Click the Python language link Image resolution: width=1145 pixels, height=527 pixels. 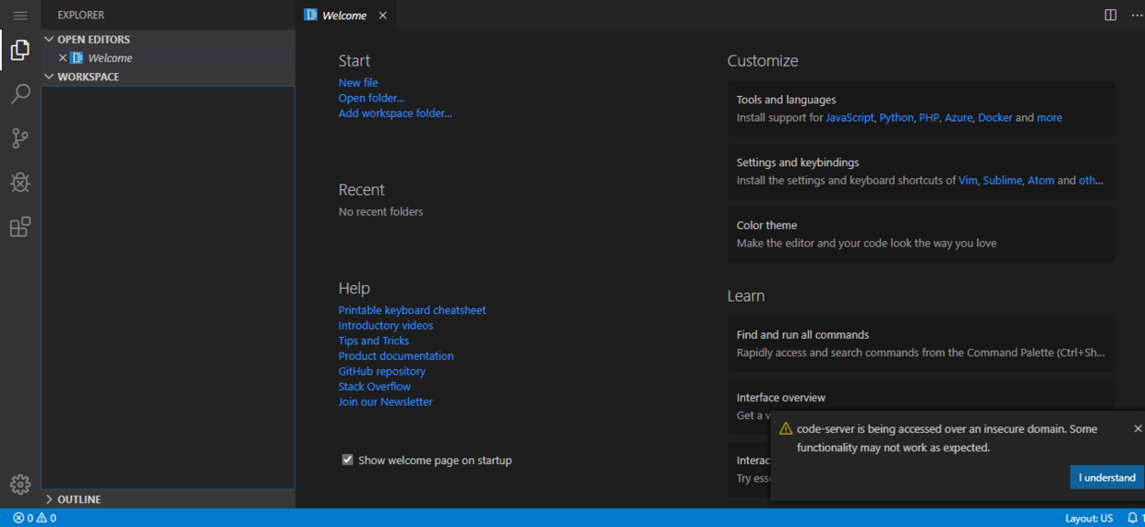[x=897, y=118]
